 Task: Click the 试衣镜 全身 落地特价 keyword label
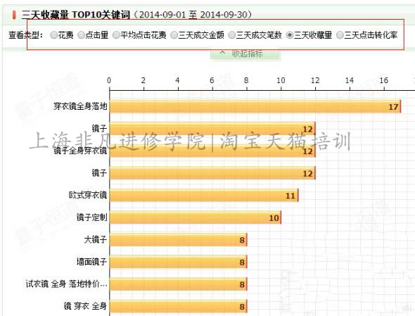[66, 284]
